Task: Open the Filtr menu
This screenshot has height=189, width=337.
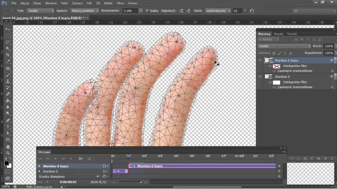Action: 90,3
